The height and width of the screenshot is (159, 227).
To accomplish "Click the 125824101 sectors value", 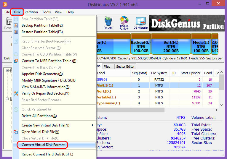I will tap(176, 143).
